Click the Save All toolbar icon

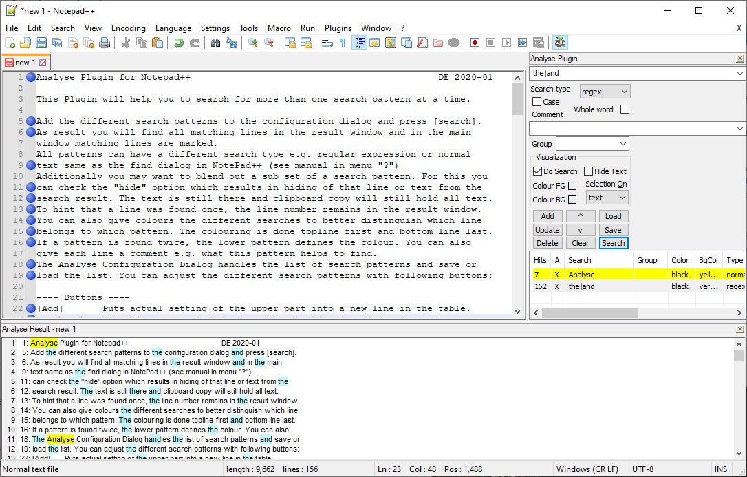coord(57,43)
